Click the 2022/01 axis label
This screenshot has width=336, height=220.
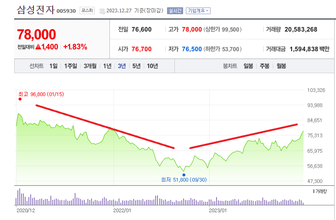coord(122,210)
